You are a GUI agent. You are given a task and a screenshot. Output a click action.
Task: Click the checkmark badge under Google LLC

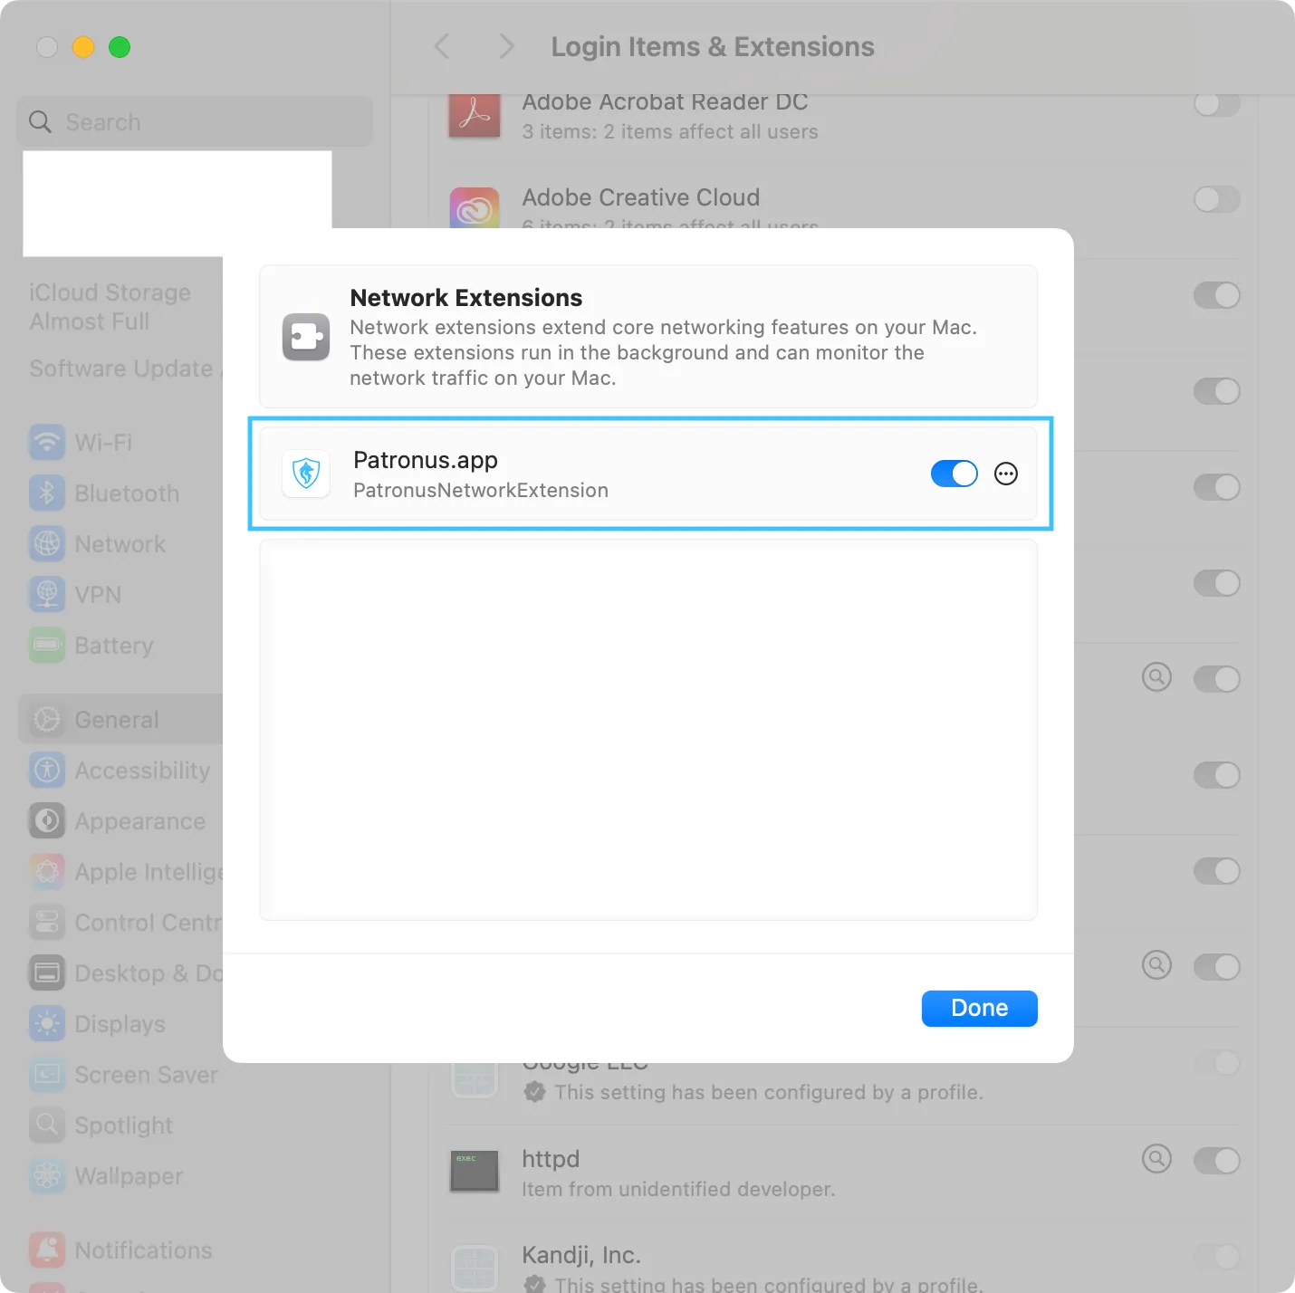pyautogui.click(x=535, y=1092)
